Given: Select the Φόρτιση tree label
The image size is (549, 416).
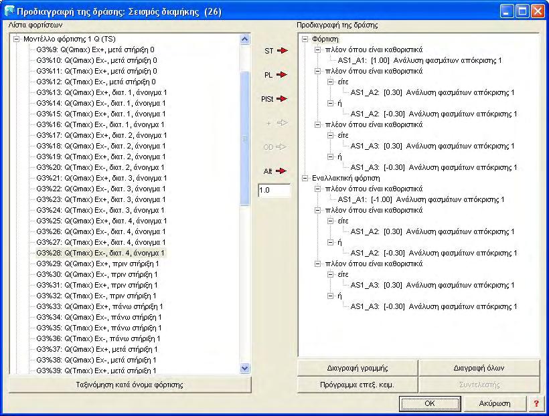Looking at the screenshot, I should (325, 39).
